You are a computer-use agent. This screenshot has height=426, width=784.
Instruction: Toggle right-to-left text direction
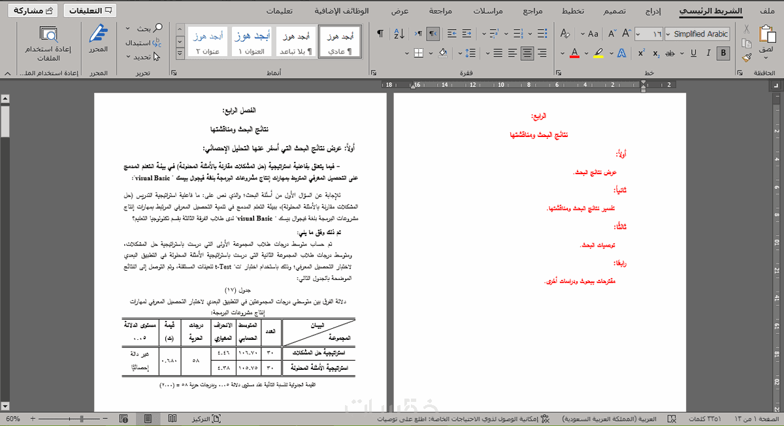click(433, 34)
